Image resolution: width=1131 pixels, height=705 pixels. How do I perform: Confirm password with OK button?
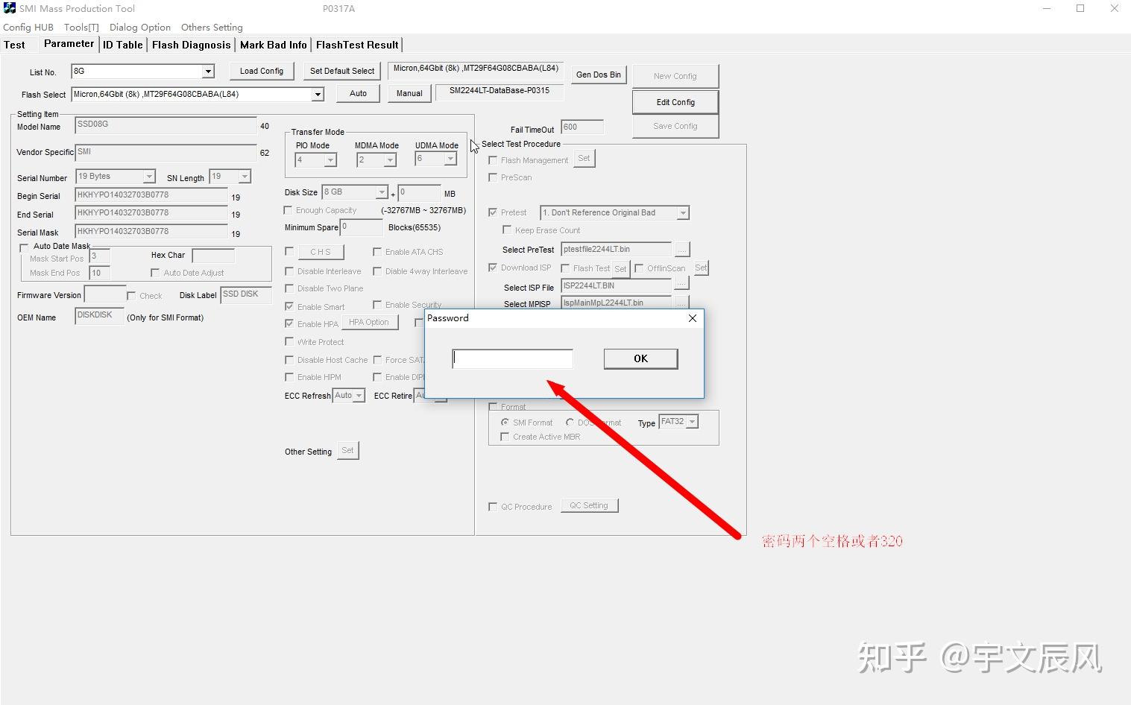pyautogui.click(x=640, y=358)
